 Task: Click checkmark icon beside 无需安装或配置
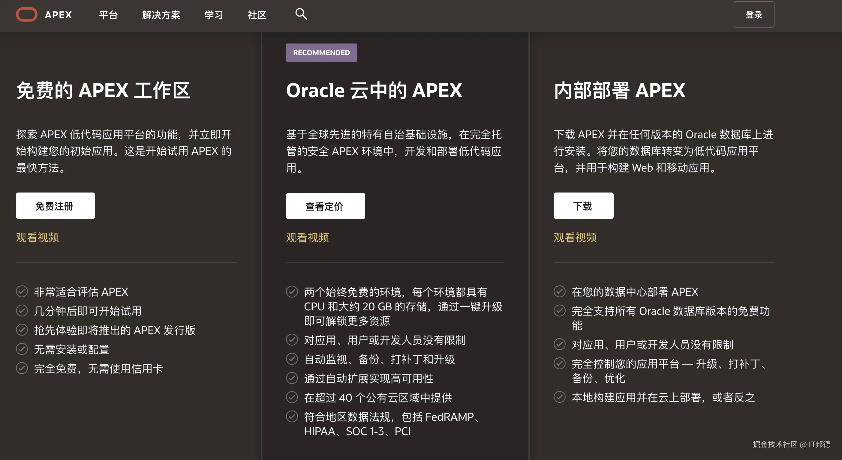point(22,349)
